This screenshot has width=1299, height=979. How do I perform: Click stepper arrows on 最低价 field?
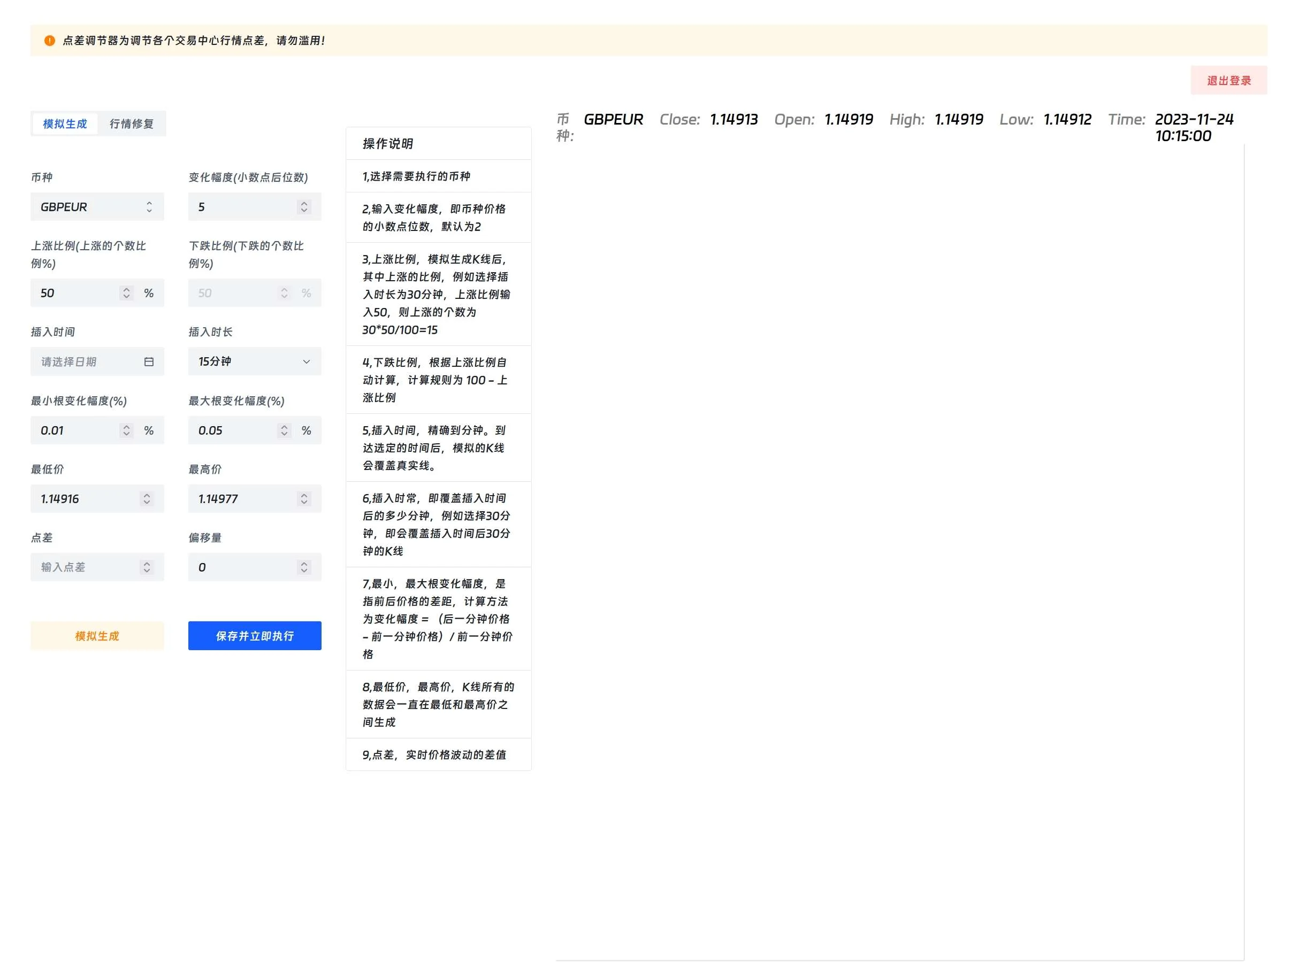[147, 499]
